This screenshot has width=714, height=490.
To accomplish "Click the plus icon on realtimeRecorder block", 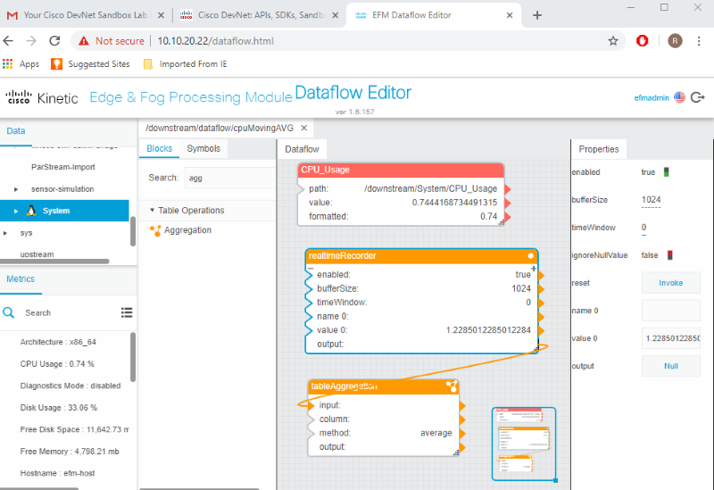I will coord(534,269).
